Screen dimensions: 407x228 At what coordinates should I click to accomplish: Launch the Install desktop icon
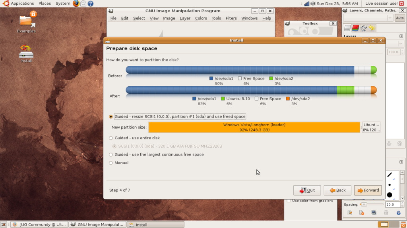26,54
